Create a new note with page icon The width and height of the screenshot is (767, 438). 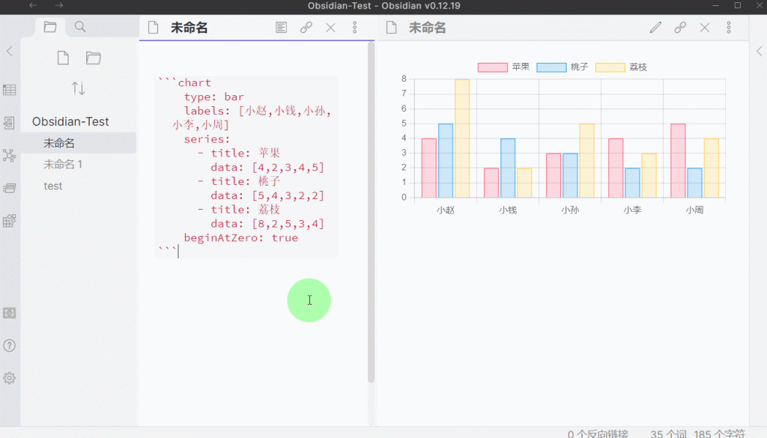(x=63, y=58)
